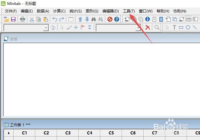Cancel with the red prohibition circle icon

click(x=110, y=19)
